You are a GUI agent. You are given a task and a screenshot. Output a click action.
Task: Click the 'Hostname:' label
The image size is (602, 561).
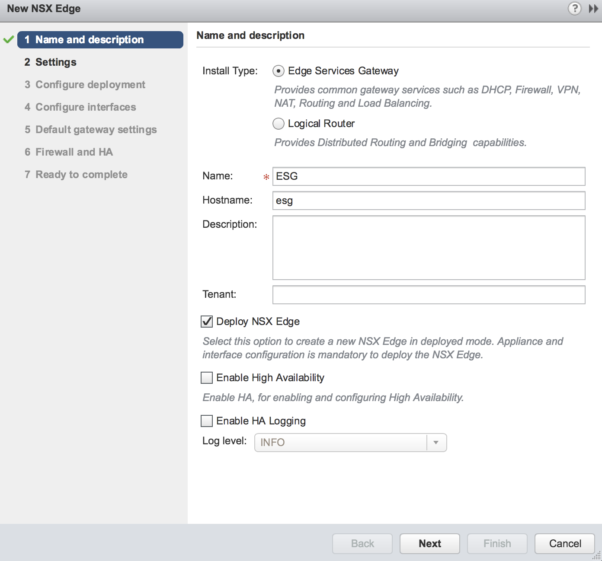(x=227, y=200)
